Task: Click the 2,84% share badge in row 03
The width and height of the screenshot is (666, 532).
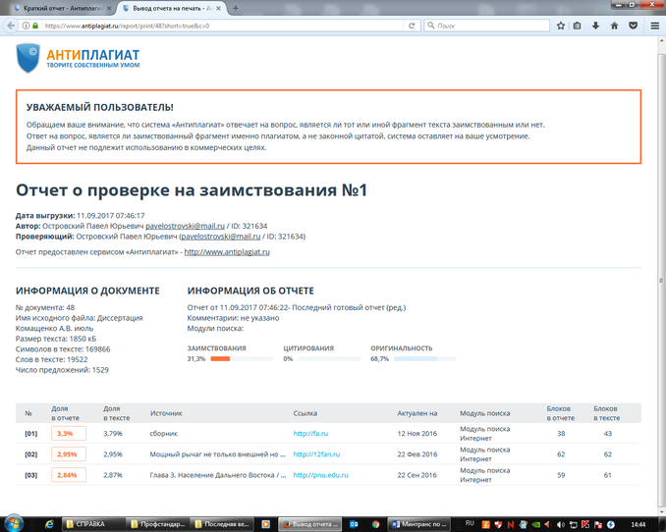Action: click(69, 475)
